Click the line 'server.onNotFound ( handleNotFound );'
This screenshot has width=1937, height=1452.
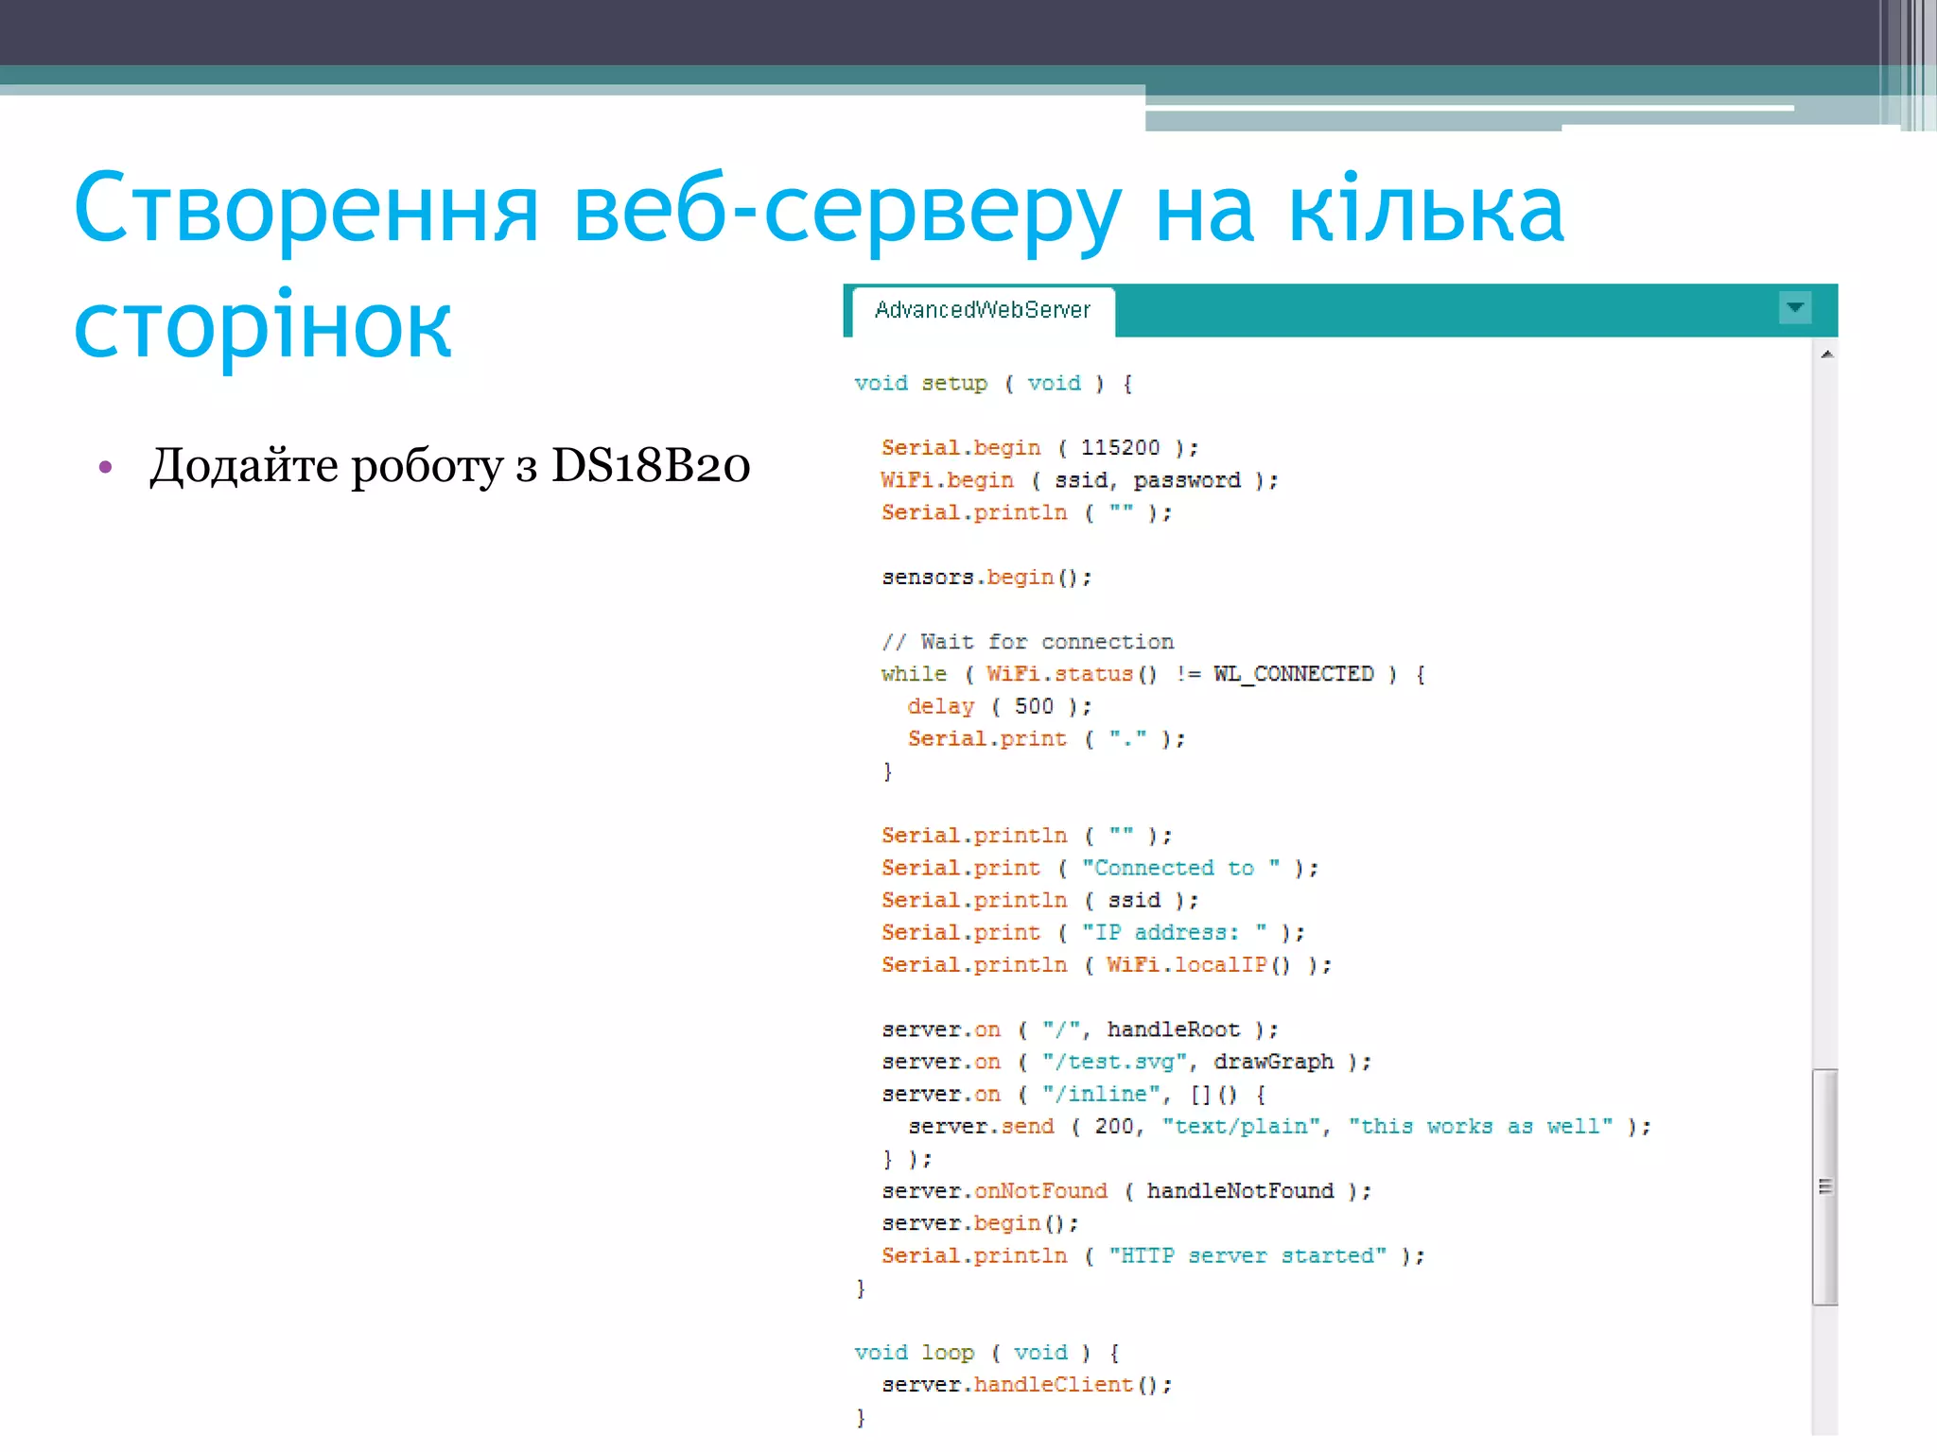click(1126, 1191)
